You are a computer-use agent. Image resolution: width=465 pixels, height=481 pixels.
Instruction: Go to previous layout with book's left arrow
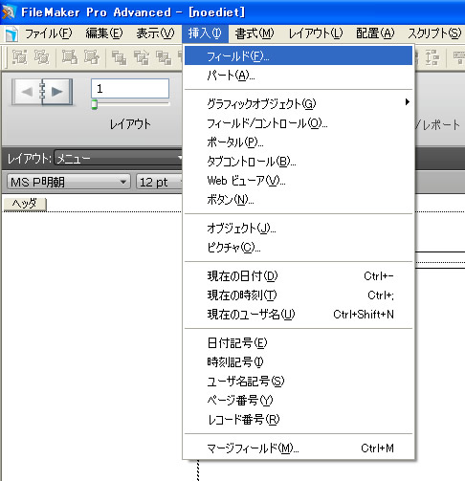27,92
